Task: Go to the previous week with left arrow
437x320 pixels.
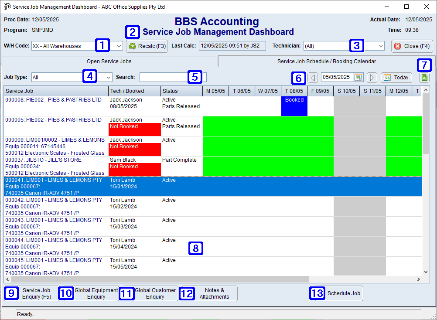Action: click(x=313, y=77)
